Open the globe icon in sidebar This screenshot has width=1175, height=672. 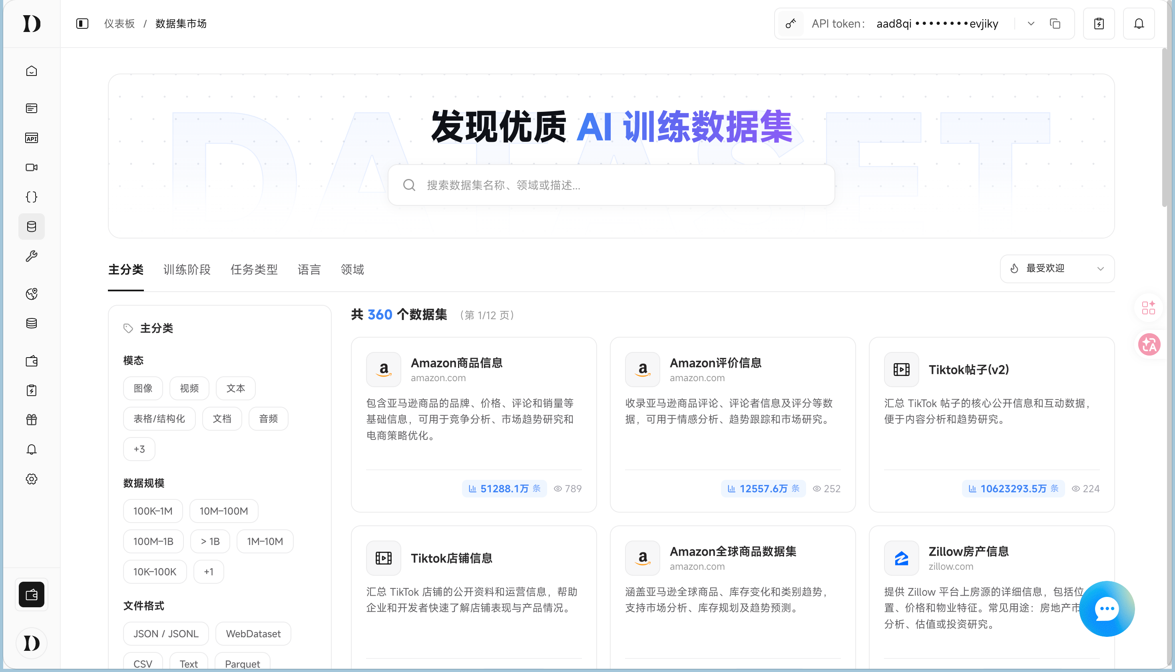[32, 294]
